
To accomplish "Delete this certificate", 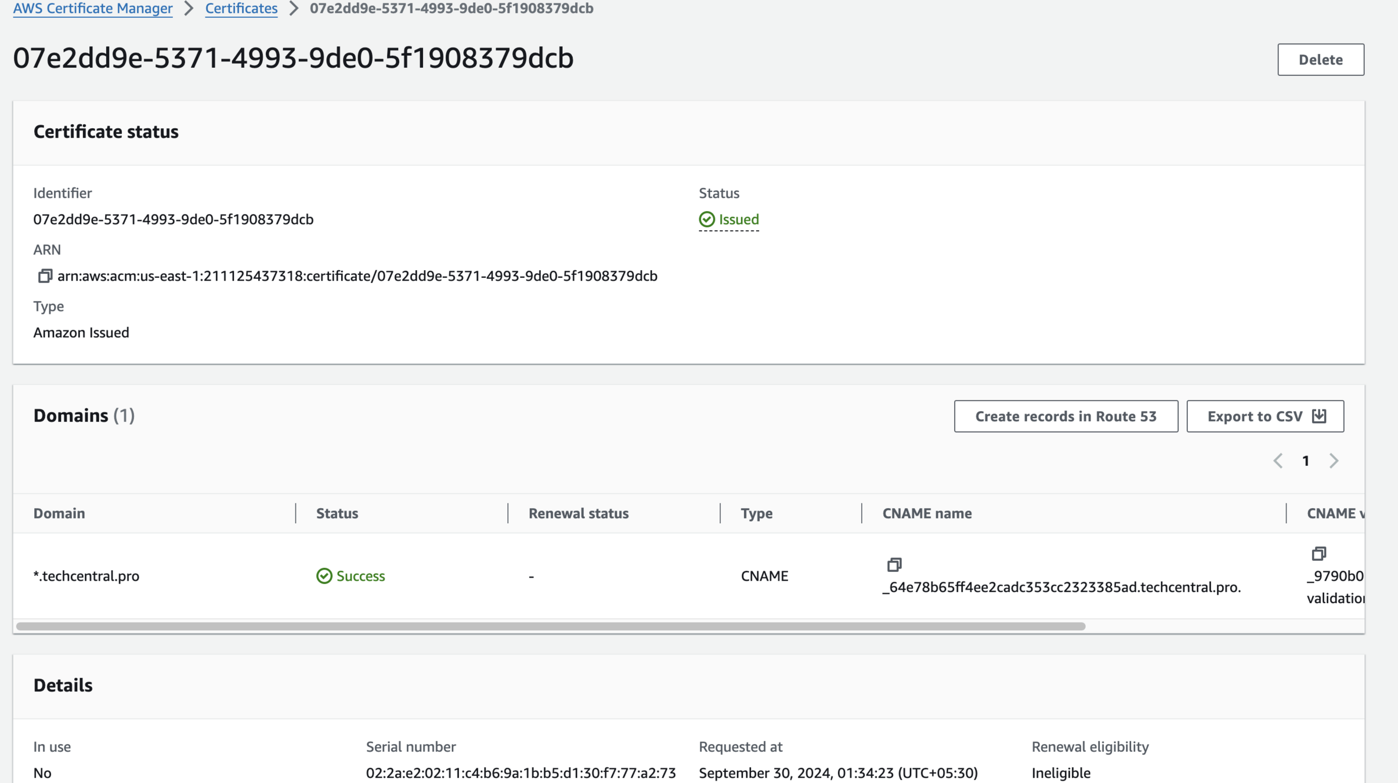I will click(1320, 60).
